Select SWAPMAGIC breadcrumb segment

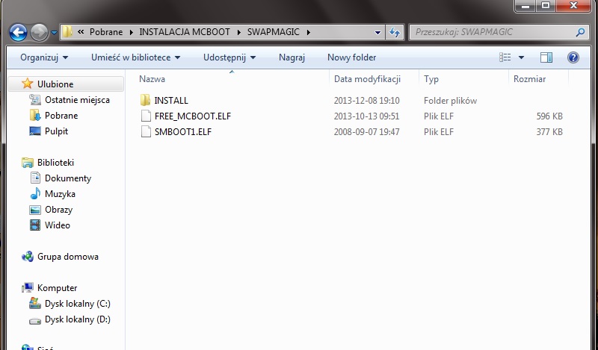tap(274, 32)
